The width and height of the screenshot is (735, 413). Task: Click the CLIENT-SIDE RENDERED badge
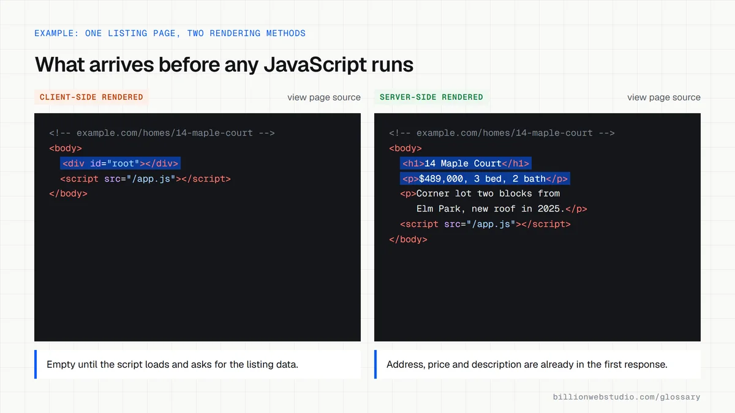[91, 97]
